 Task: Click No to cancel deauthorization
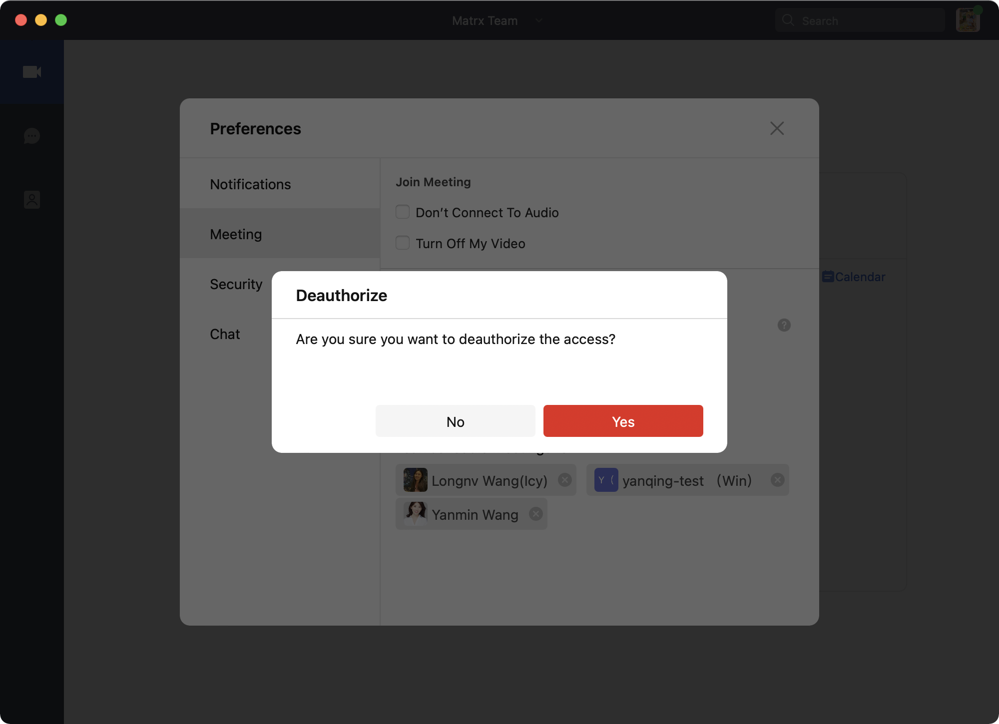point(455,421)
